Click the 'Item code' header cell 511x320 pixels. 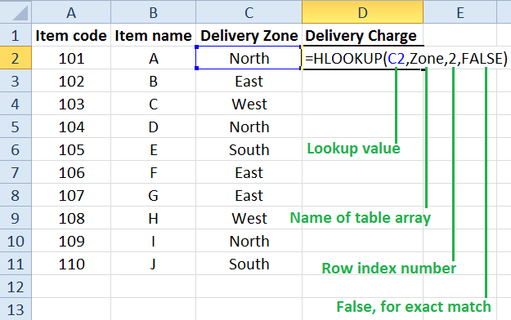(x=71, y=35)
